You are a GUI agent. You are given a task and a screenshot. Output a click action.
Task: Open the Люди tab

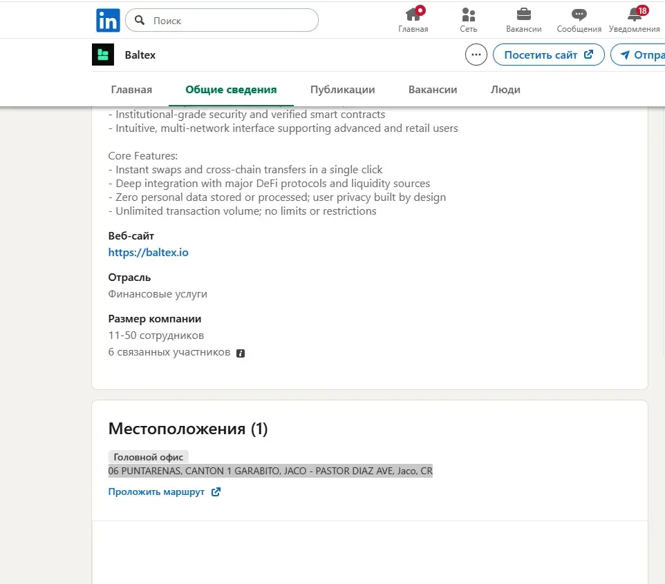tap(505, 90)
